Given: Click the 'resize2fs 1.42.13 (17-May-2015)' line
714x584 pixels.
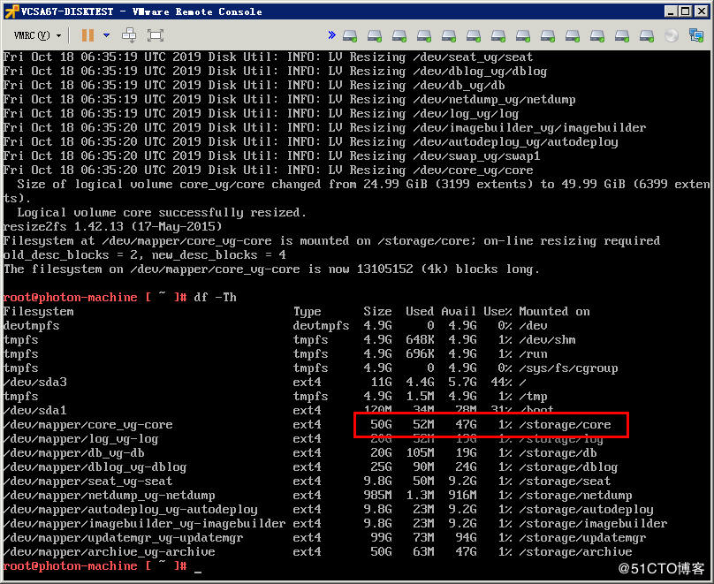Looking at the screenshot, I should tap(112, 227).
